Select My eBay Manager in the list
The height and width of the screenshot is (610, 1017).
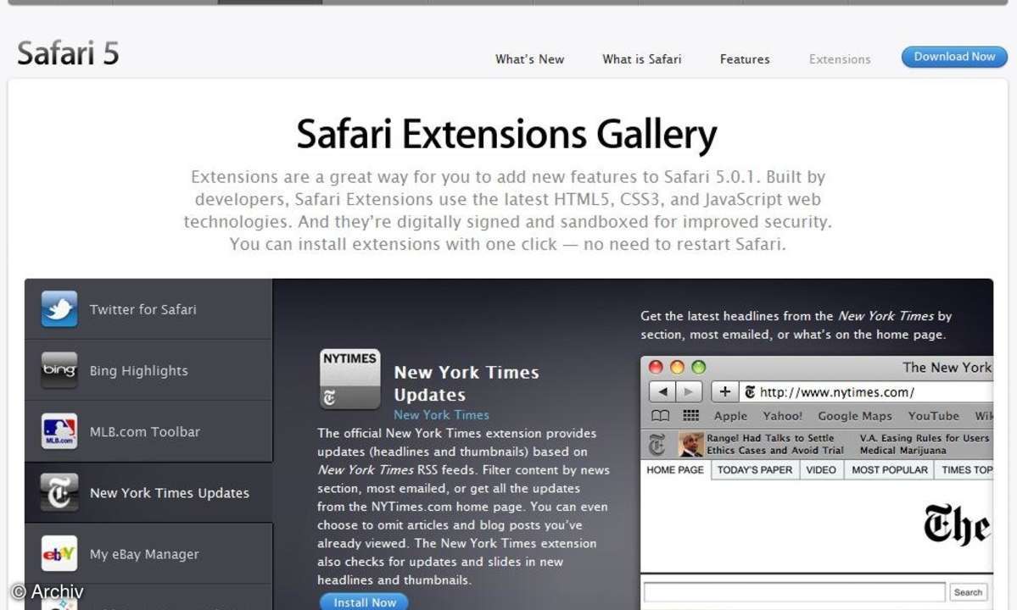(148, 553)
